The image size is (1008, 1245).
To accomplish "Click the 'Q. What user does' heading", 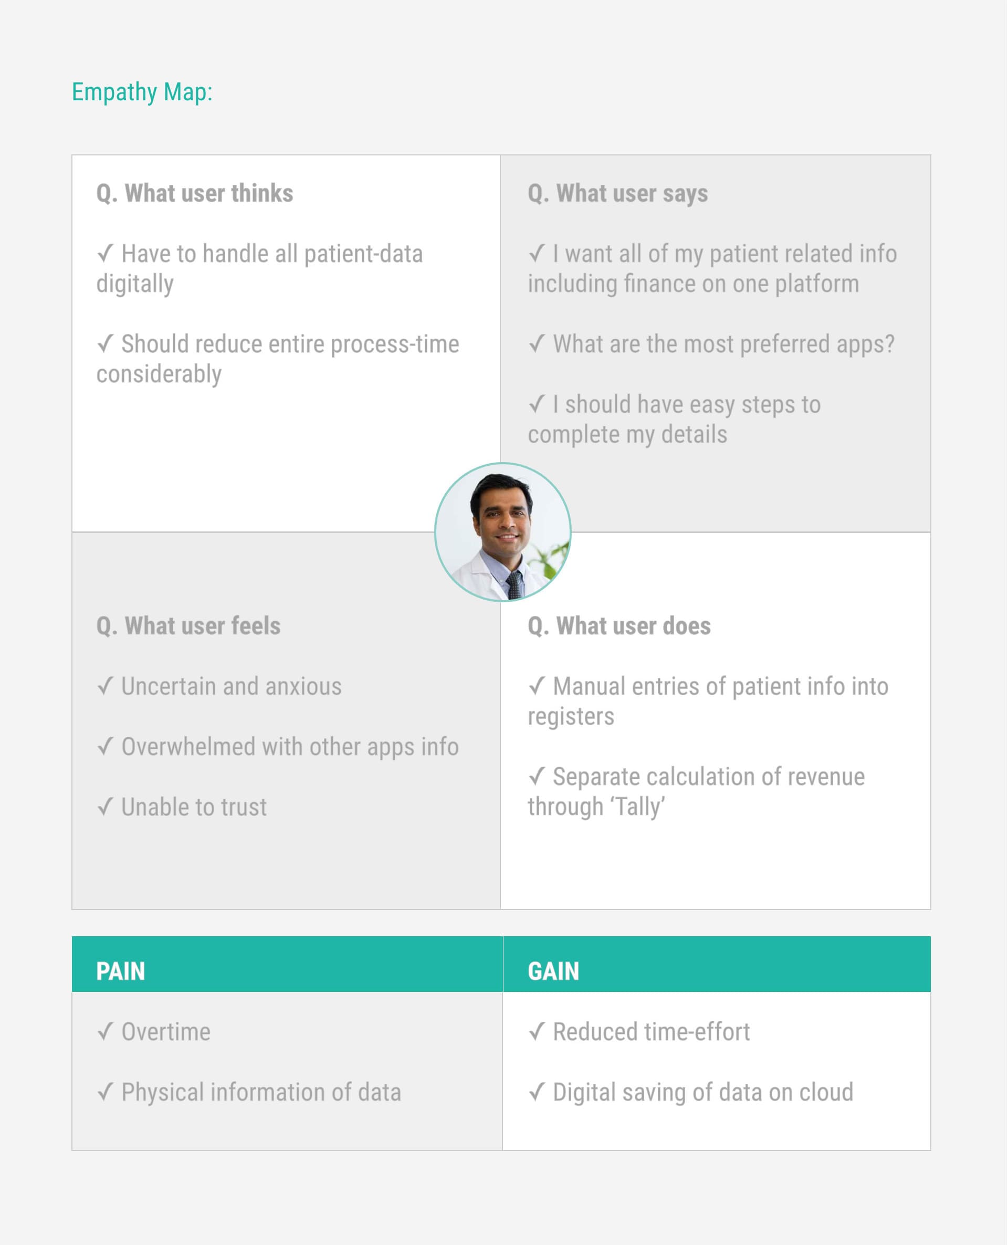I will coord(619,626).
